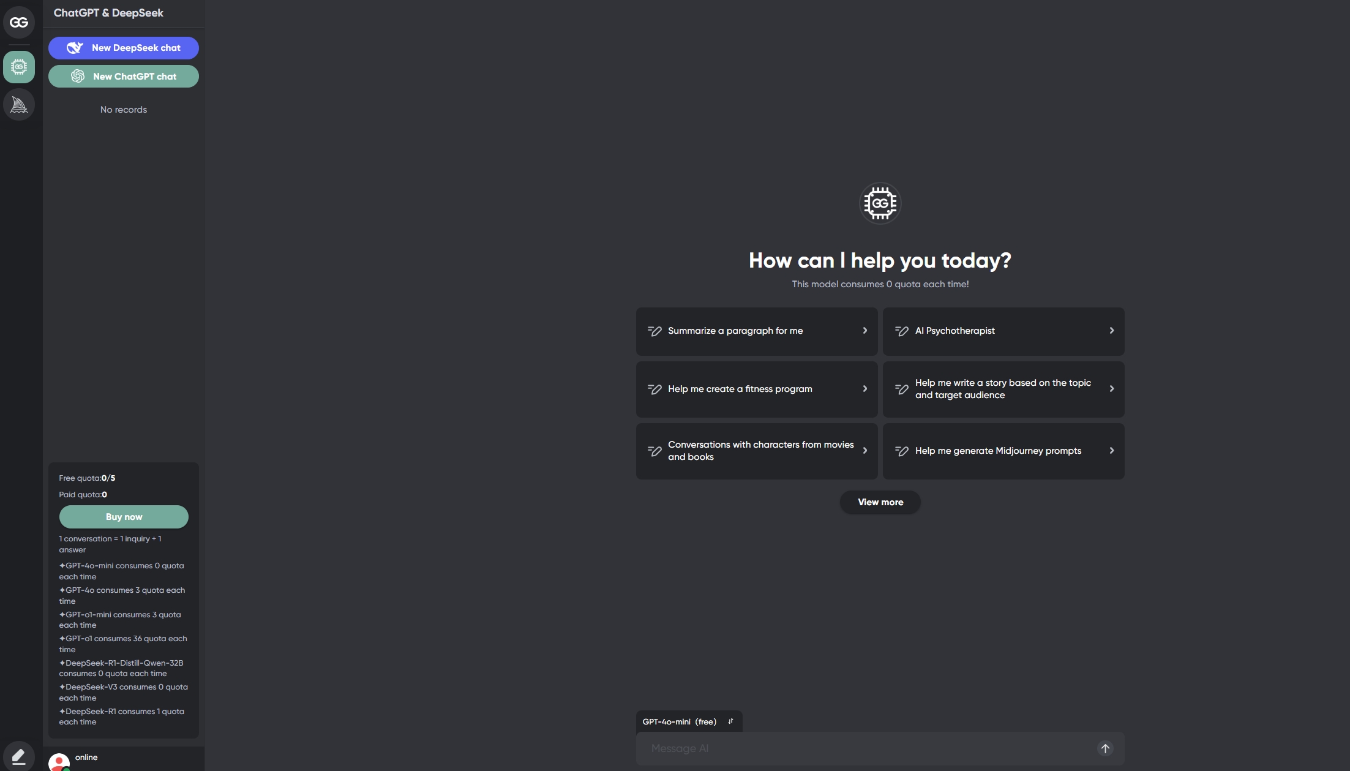Click the user avatar icon near online status
Screen dimensions: 1350x771
[59, 762]
